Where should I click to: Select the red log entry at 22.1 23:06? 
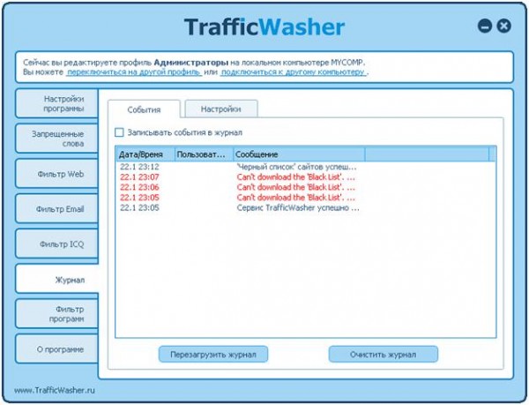click(305, 187)
